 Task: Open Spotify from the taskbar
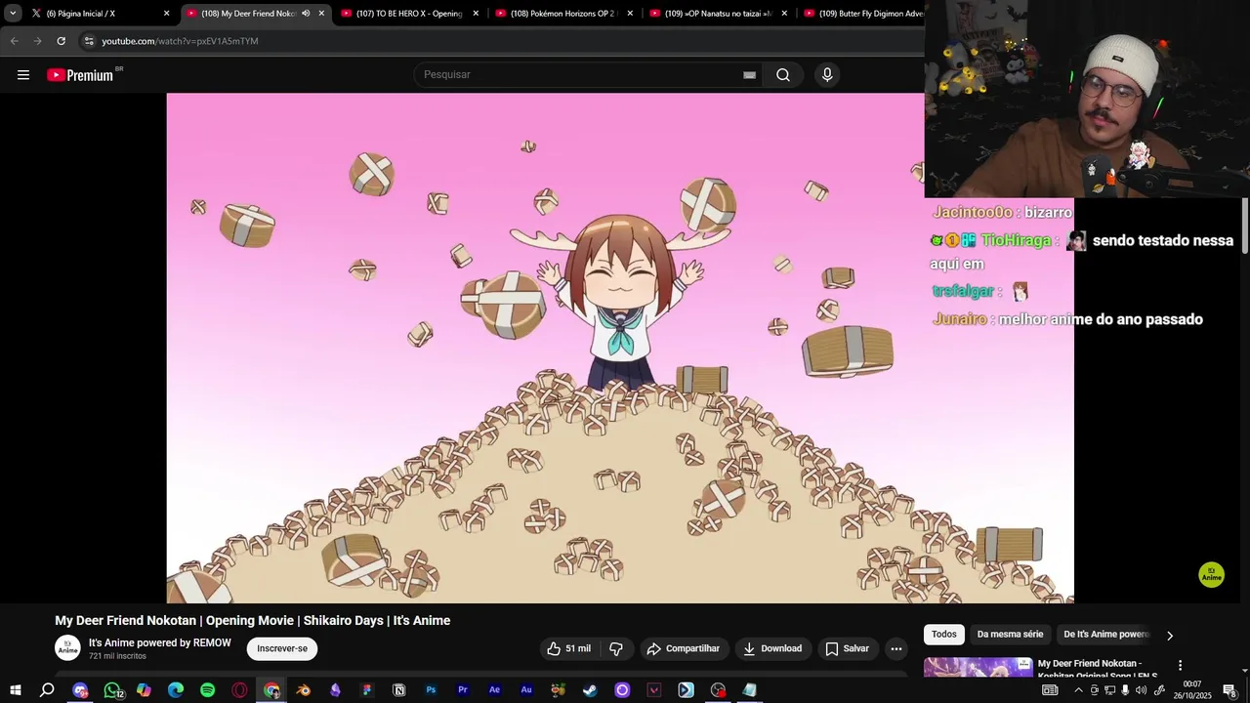(x=208, y=690)
